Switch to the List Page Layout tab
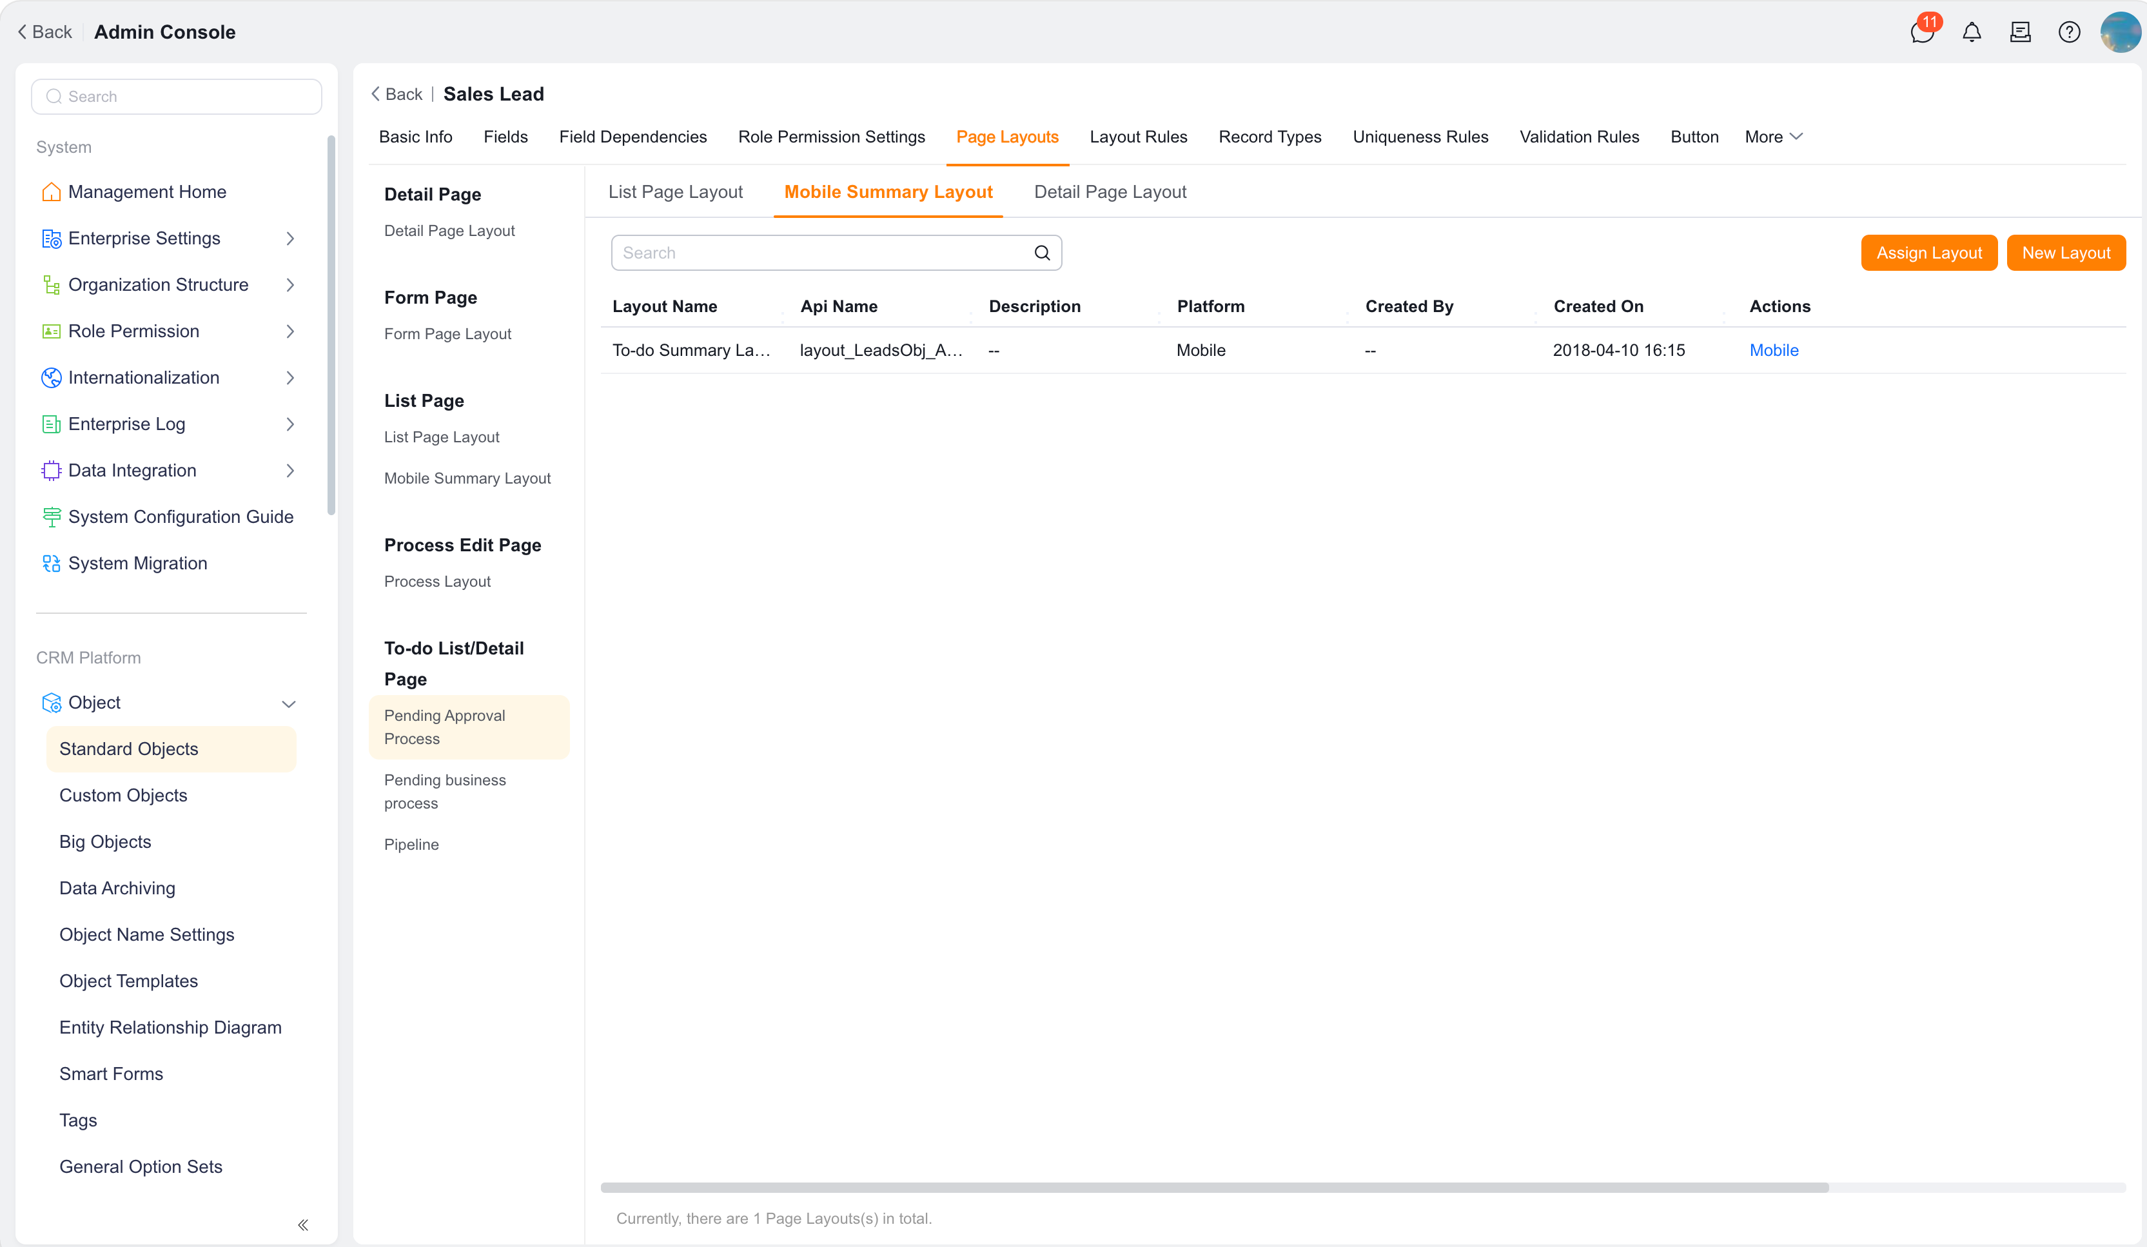 (x=675, y=191)
